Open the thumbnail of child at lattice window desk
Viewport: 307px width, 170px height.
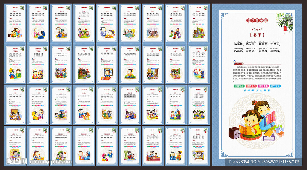[x=15, y=146]
